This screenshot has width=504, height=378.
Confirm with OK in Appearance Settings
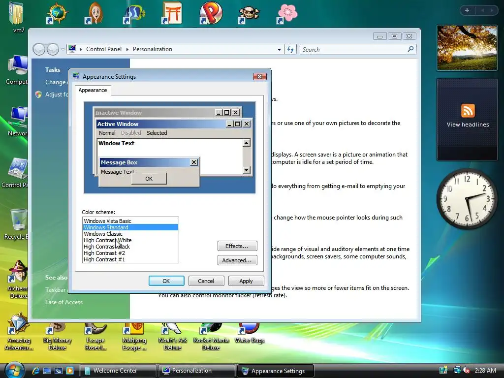(166, 281)
